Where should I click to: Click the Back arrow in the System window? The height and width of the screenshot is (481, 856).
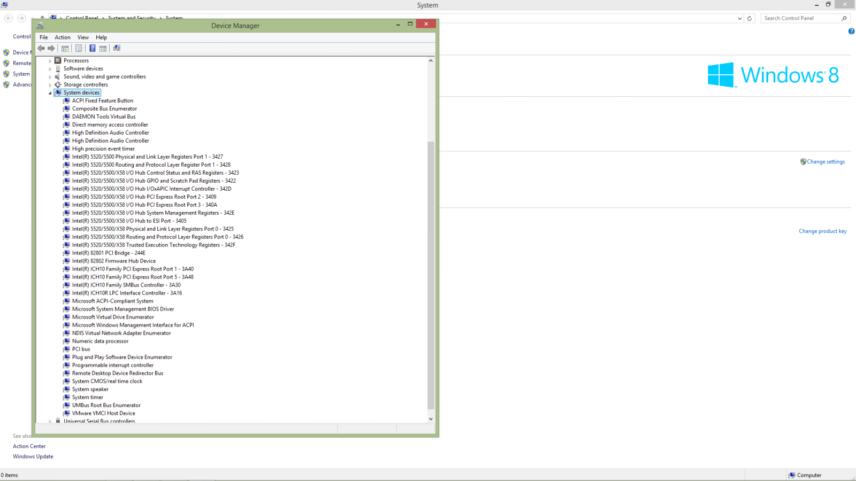(9, 18)
